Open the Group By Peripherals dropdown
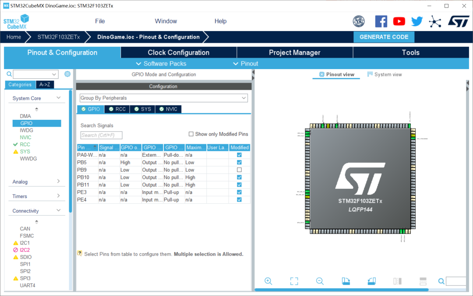The image size is (473, 296). click(x=163, y=98)
